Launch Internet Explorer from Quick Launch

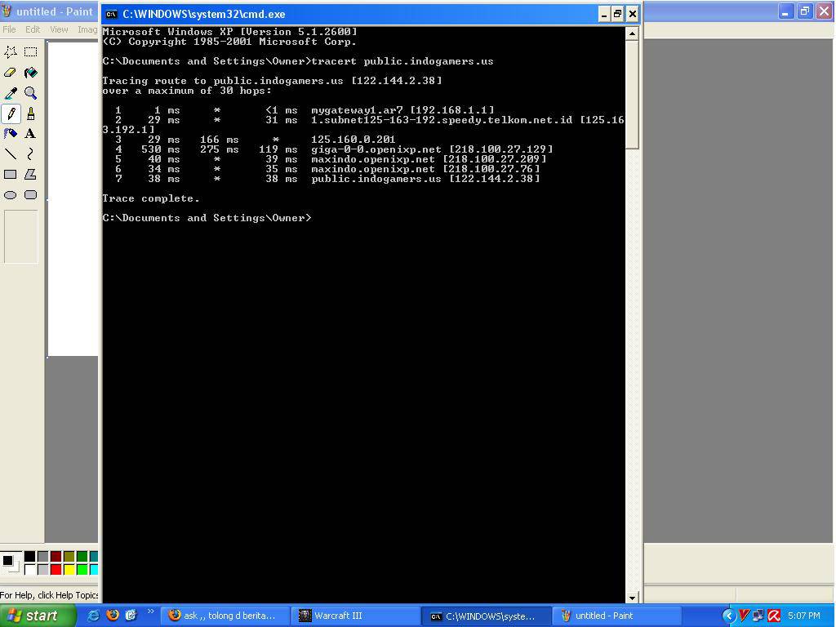[93, 616]
